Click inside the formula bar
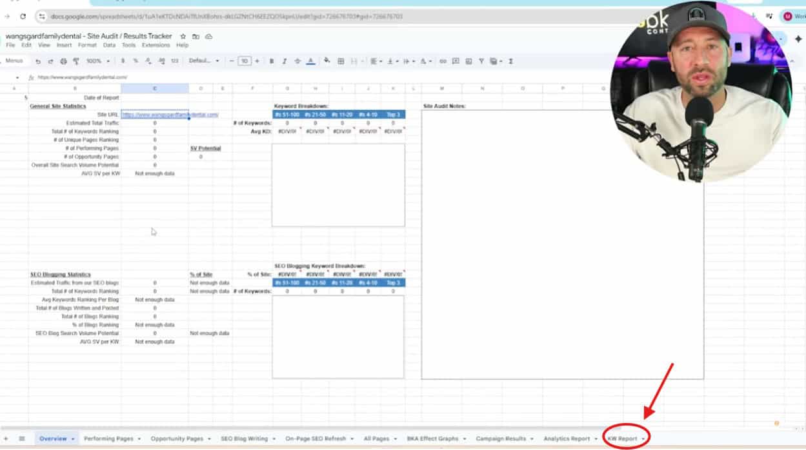The width and height of the screenshot is (806, 450). point(194,76)
